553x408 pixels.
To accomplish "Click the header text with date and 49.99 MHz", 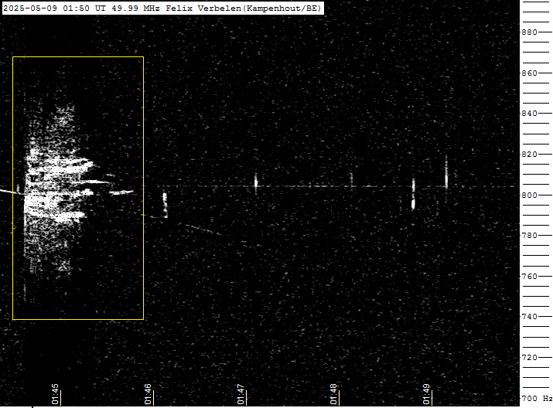I will click(162, 8).
